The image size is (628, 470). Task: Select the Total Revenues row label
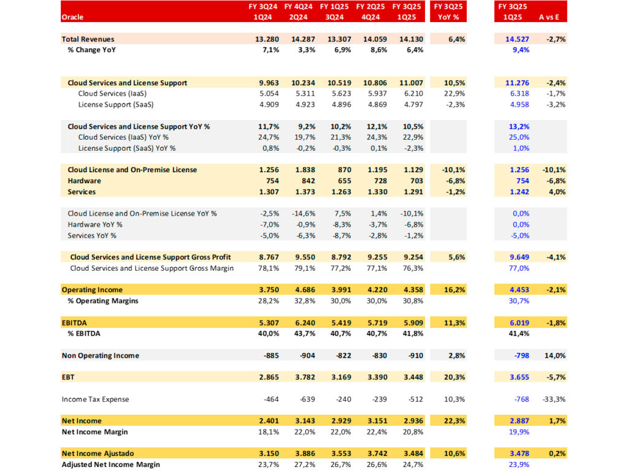(88, 39)
